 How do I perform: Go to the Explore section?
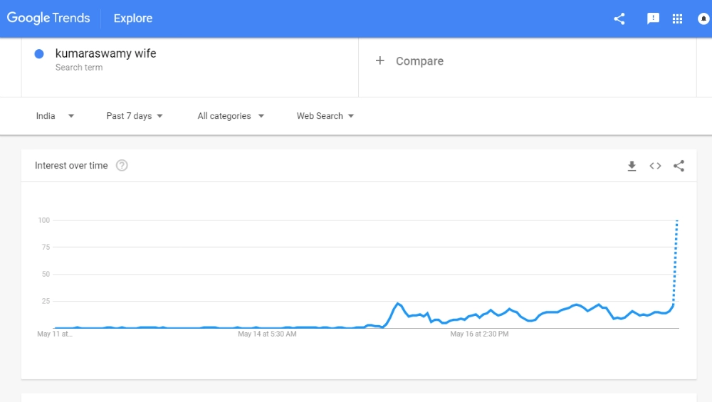133,18
